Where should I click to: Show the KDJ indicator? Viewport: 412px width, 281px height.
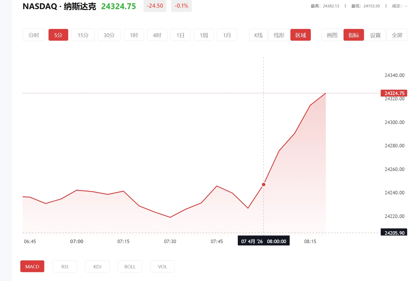pyautogui.click(x=97, y=266)
